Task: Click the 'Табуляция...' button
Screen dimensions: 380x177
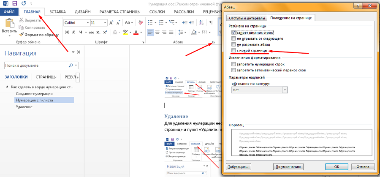Action: tap(239, 166)
